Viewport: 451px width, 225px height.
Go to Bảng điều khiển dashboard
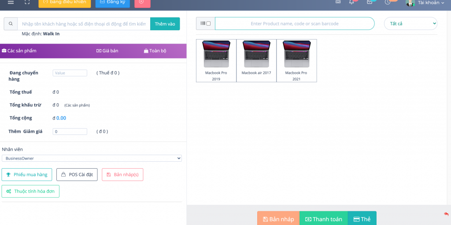click(x=65, y=3)
